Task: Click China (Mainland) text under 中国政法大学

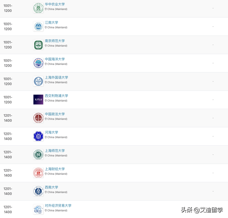Action: pyautogui.click(x=57, y=119)
